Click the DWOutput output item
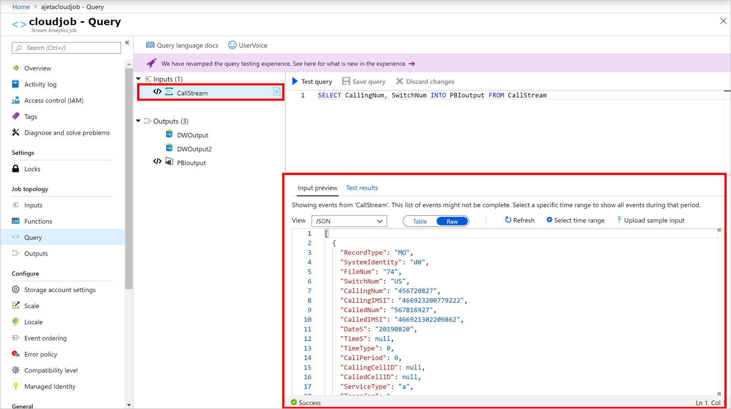This screenshot has width=731, height=409. click(x=192, y=134)
